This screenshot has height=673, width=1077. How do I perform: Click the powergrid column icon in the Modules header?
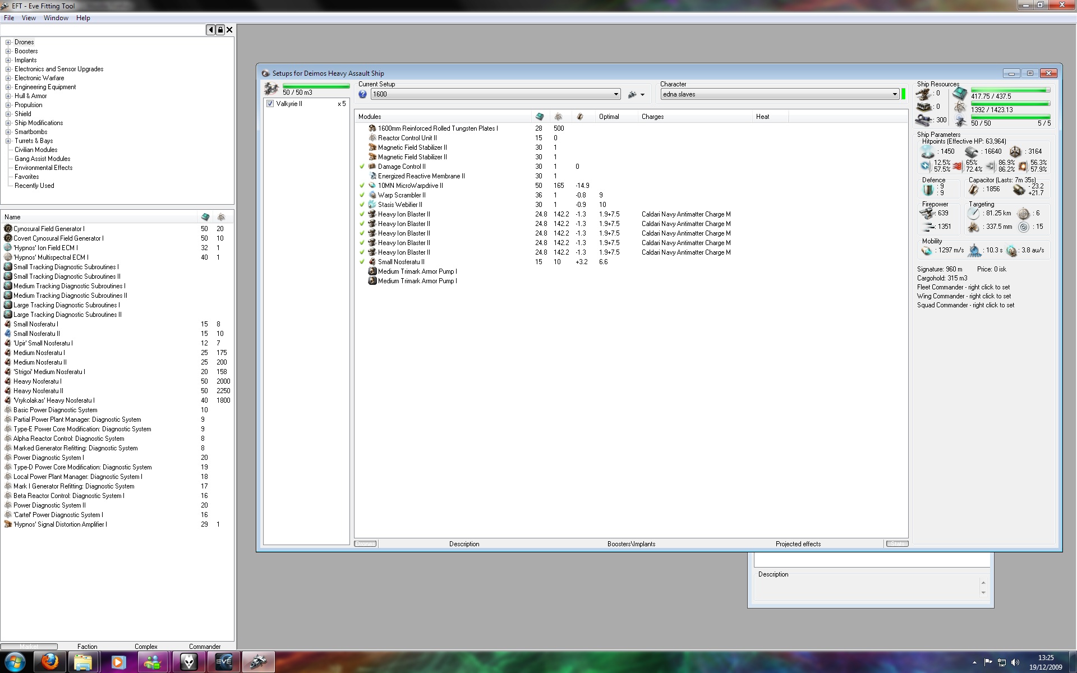(558, 117)
